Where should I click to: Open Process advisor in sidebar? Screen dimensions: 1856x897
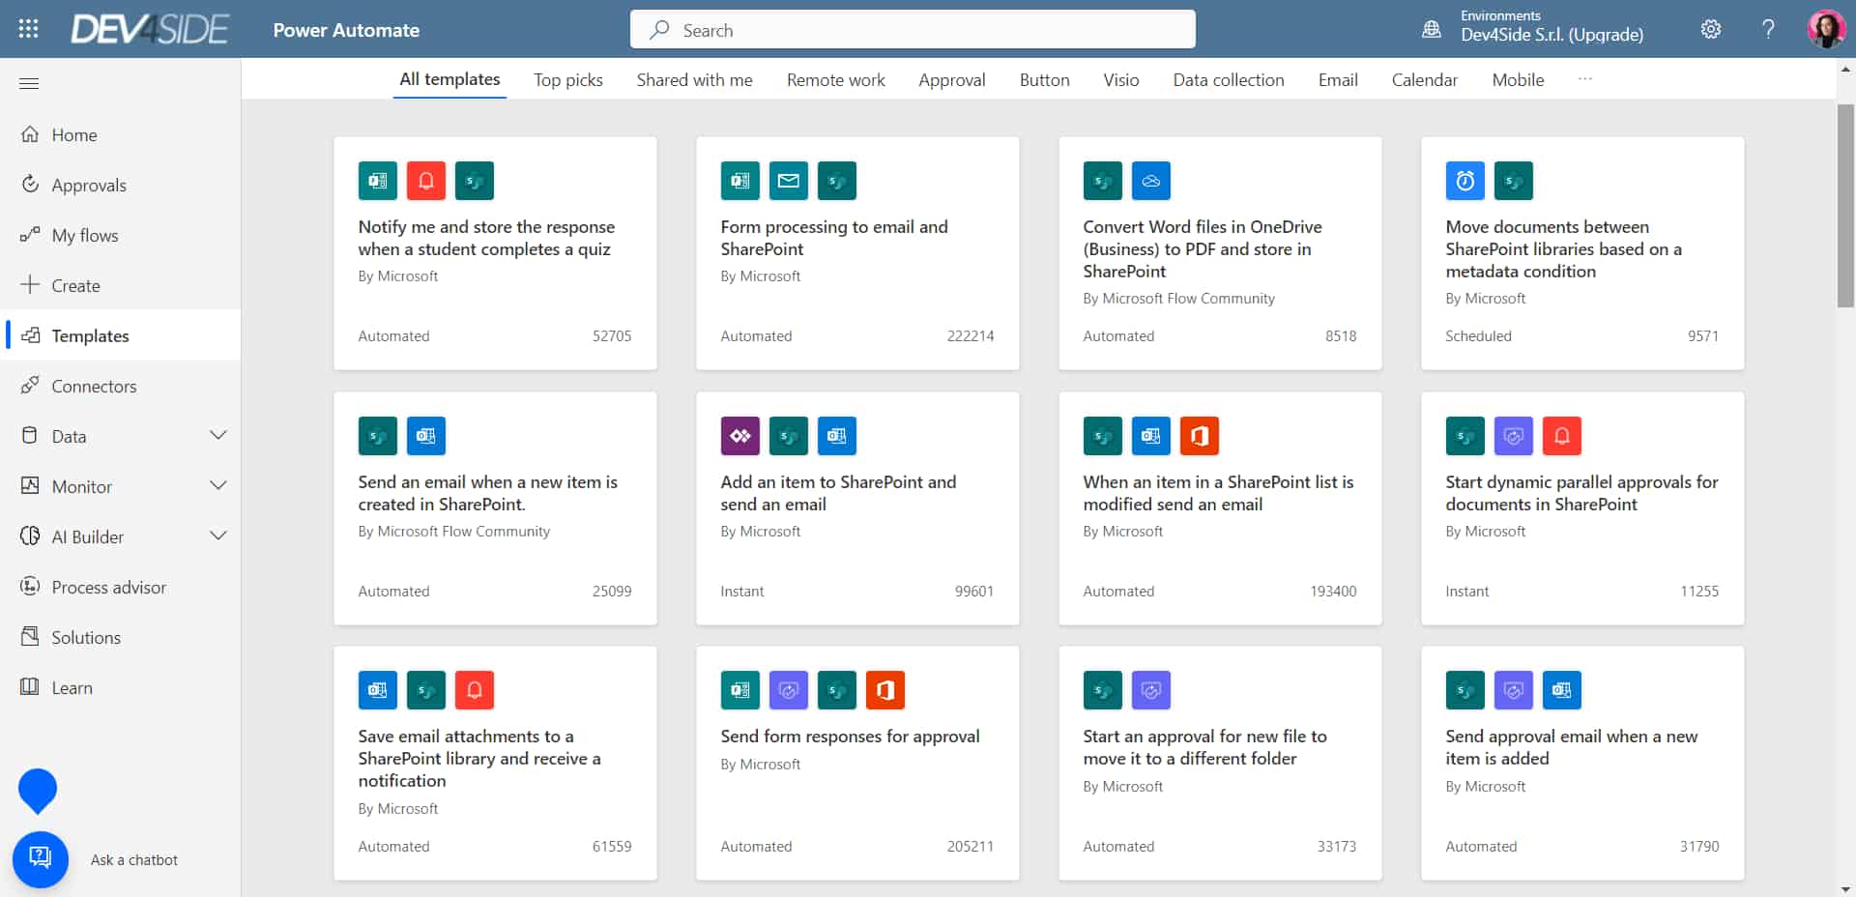(x=108, y=588)
